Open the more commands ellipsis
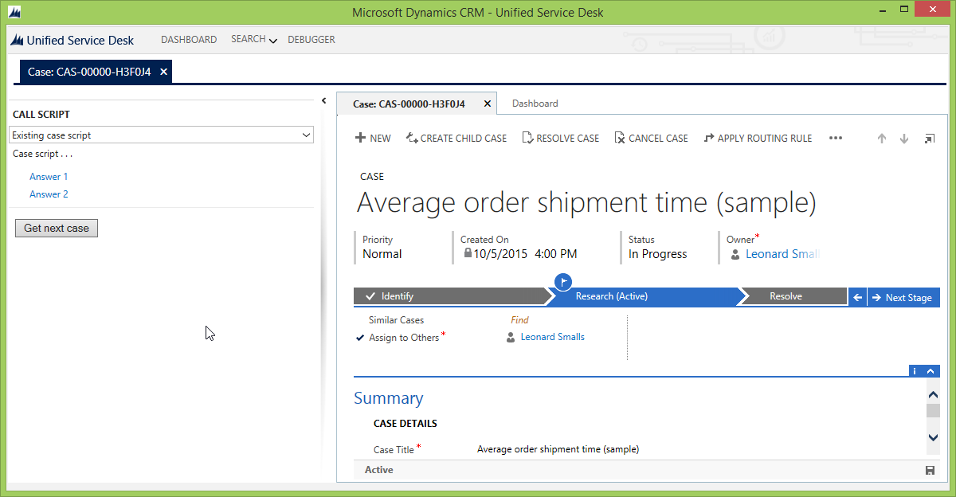Screen dimensions: 956x497 [x=836, y=138]
